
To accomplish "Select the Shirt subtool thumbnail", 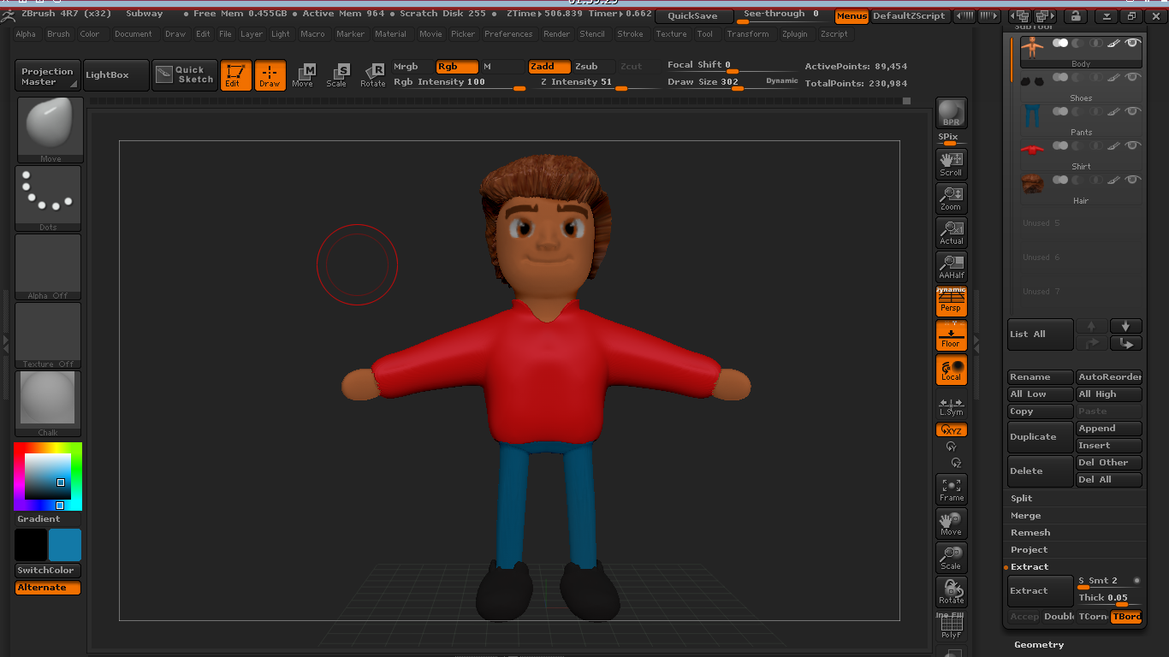I will point(1033,150).
